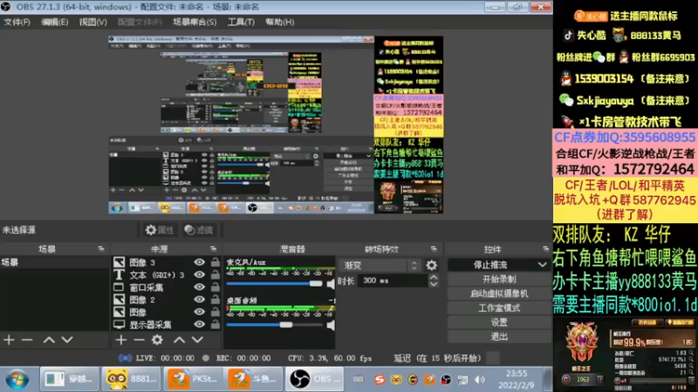Viewport: 698px width, 392px height.
Task: Move scene down with the arrow in 场景 panel
Action: (67, 340)
